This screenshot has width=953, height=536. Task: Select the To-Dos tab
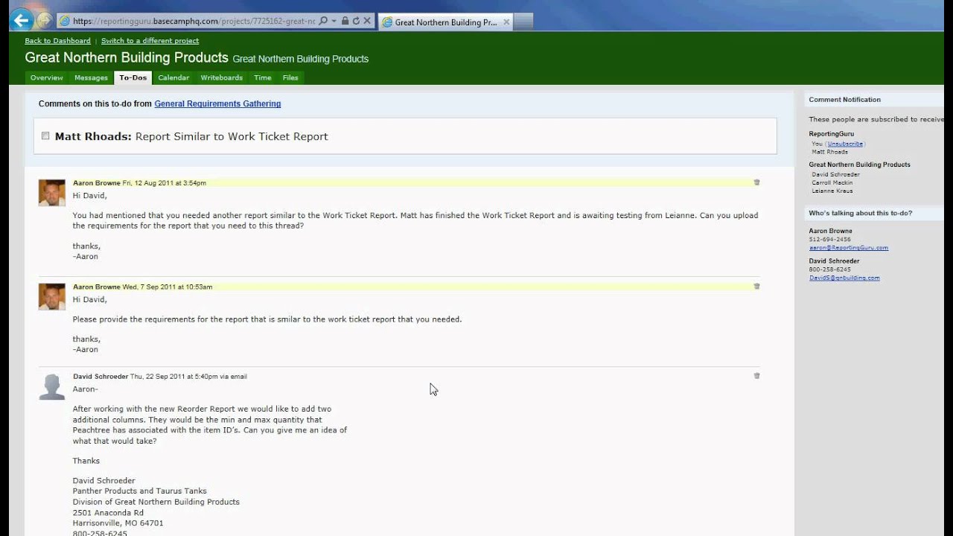pyautogui.click(x=133, y=77)
